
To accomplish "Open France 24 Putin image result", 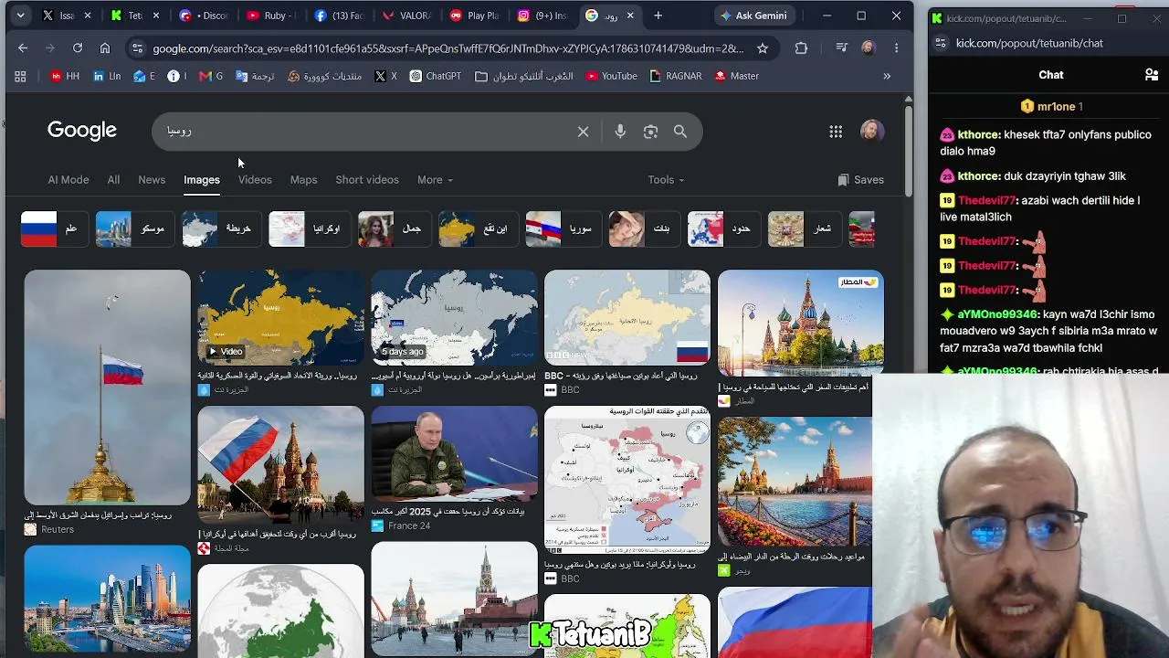I will tap(454, 453).
